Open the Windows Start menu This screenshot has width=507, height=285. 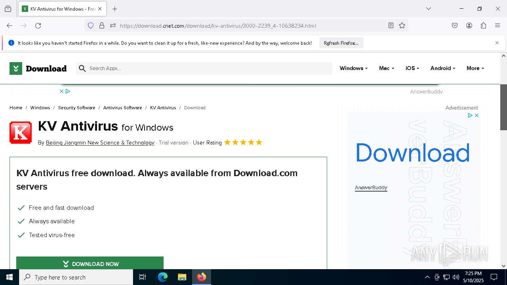[x=10, y=277]
